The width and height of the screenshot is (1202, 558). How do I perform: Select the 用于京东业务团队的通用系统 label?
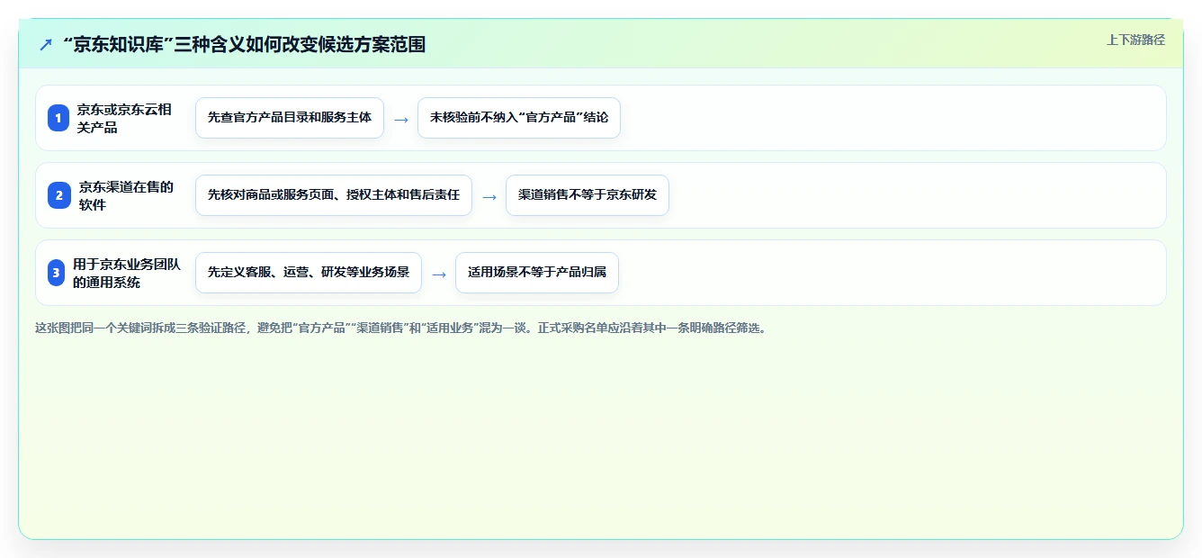127,273
